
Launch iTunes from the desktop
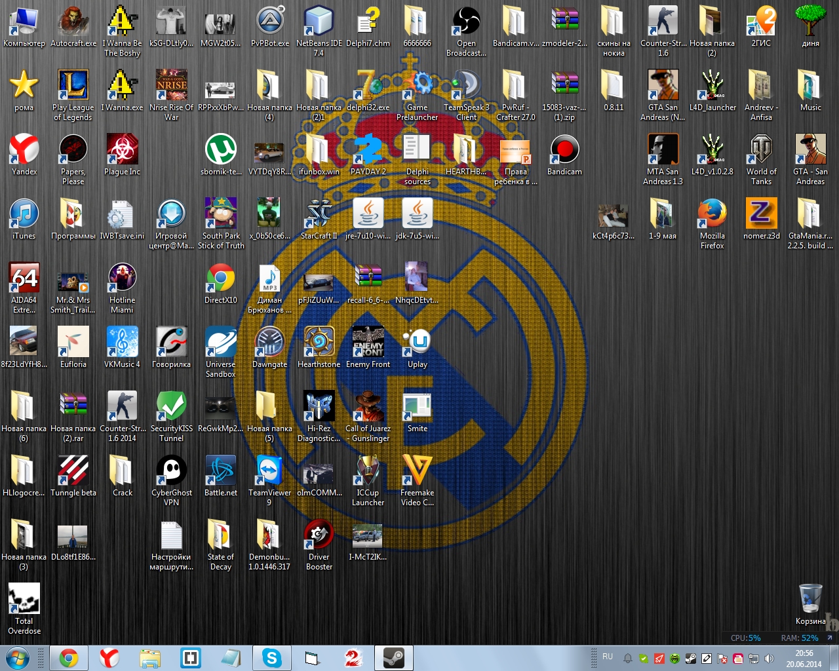click(x=24, y=220)
